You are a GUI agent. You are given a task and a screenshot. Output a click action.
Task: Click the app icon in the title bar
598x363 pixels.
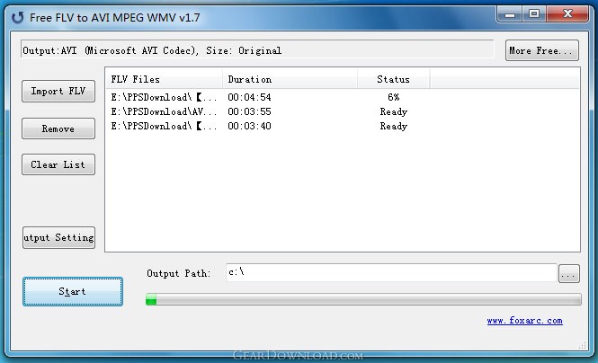(18, 17)
